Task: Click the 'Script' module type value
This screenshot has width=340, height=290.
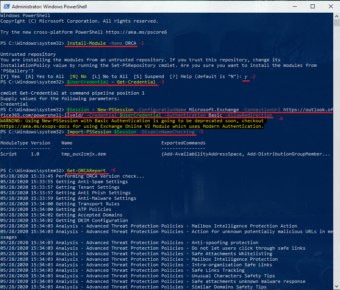Action: click(8, 154)
